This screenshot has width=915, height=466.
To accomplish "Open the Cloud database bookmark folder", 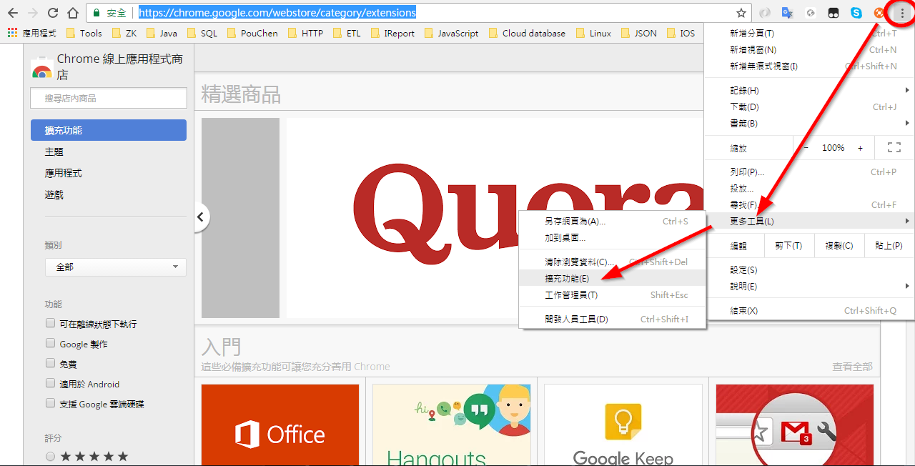I will pyautogui.click(x=527, y=33).
